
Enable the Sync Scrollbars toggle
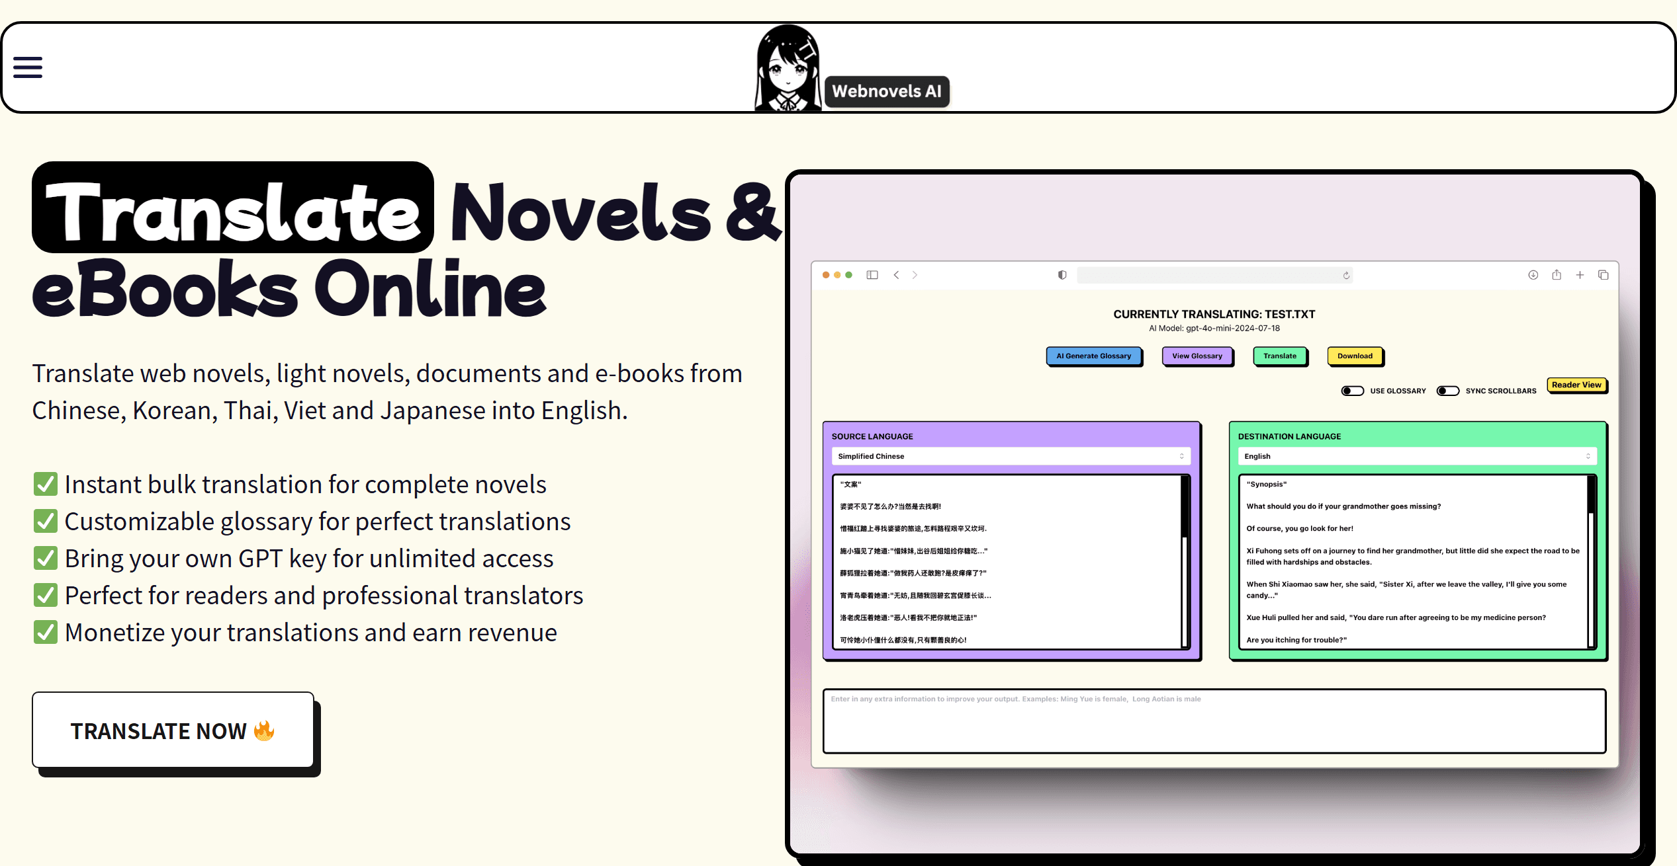click(x=1447, y=391)
